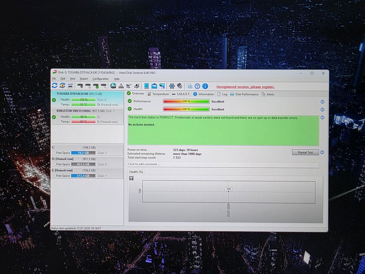Image resolution: width=365 pixels, height=274 pixels.
Task: Switch to the S.M.A.R.T. tab
Action: pos(181,94)
